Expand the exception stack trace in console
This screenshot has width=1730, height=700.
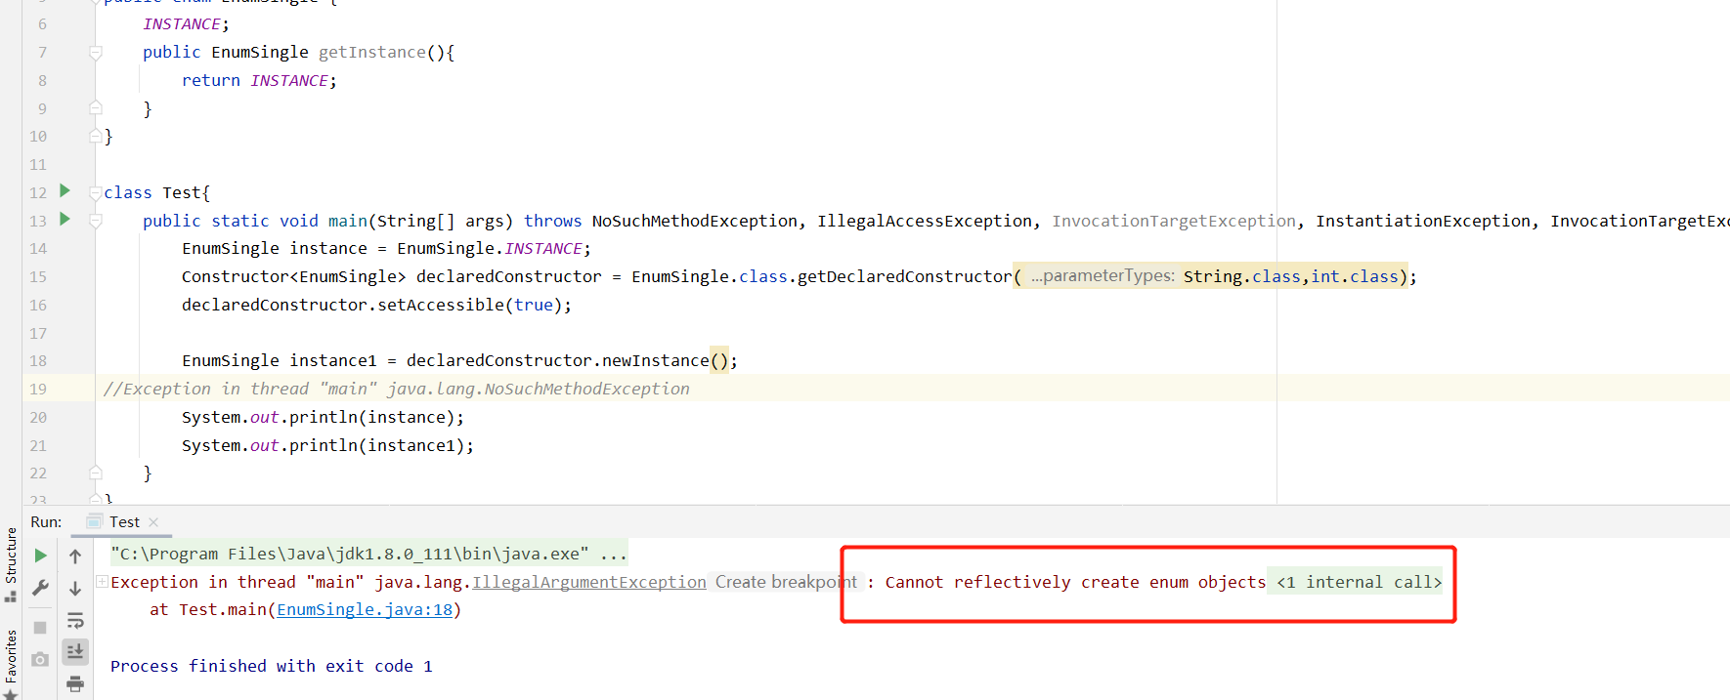(x=102, y=582)
